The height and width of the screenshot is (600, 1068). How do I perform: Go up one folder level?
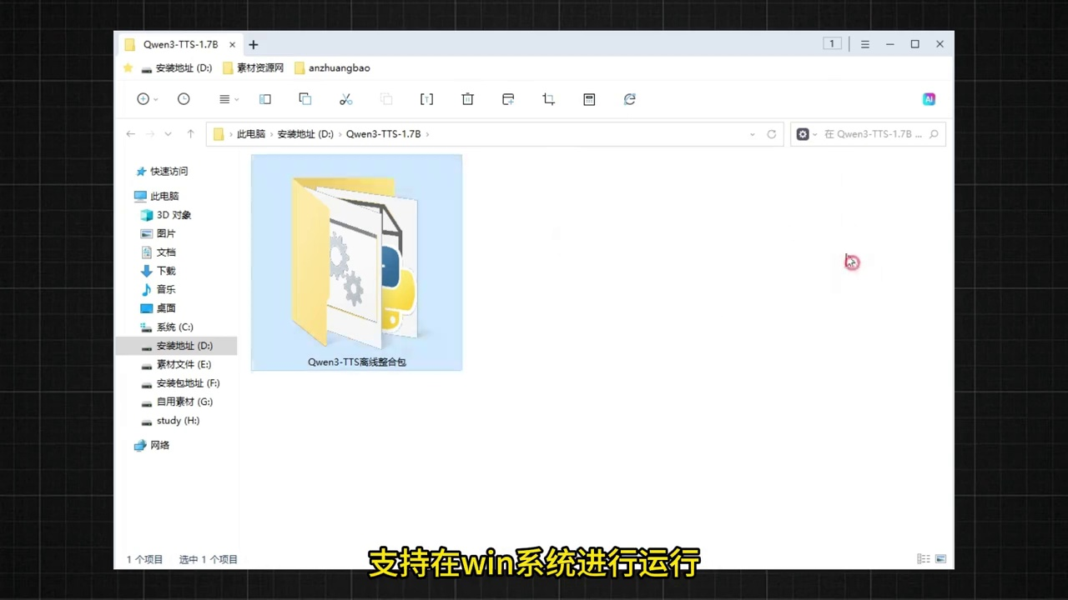click(191, 134)
